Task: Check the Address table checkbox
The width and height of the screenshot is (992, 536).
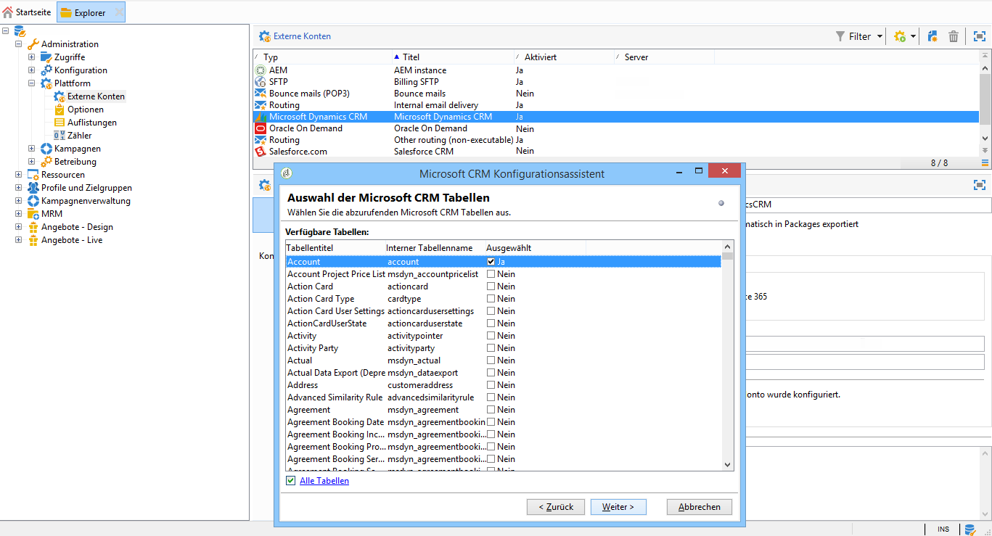Action: click(x=491, y=385)
